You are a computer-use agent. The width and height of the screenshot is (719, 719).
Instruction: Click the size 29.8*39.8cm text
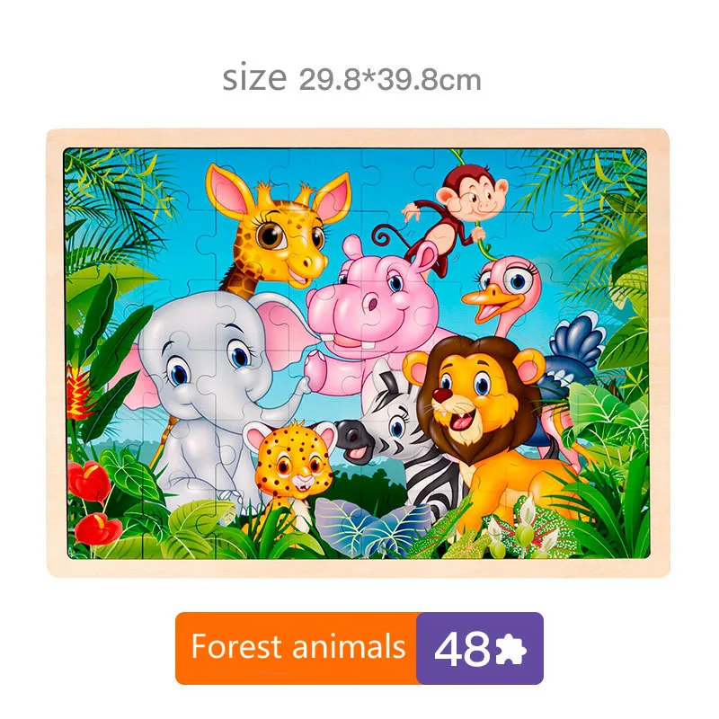pos(351,79)
